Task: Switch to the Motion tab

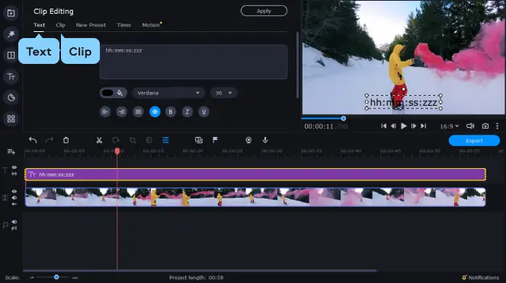Action: click(151, 25)
